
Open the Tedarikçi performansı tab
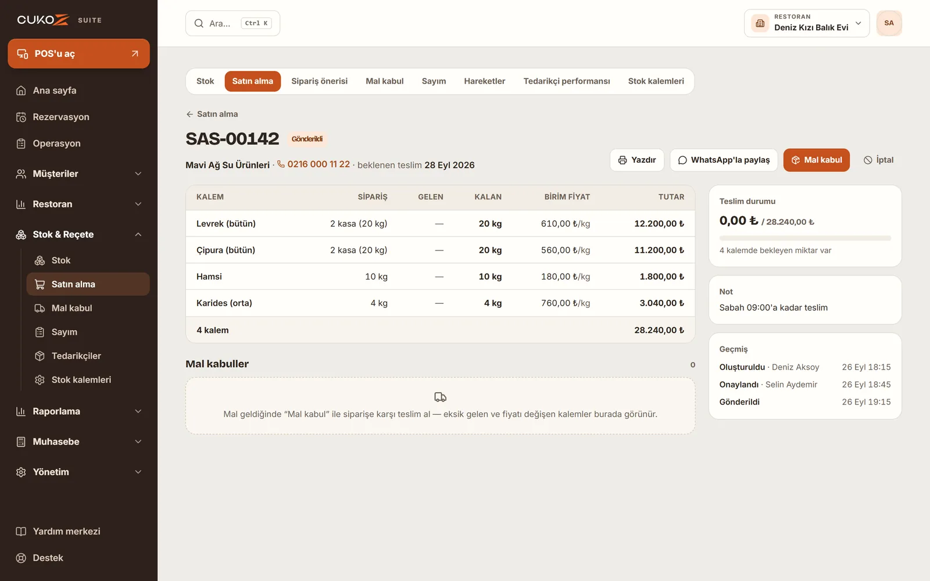click(567, 81)
